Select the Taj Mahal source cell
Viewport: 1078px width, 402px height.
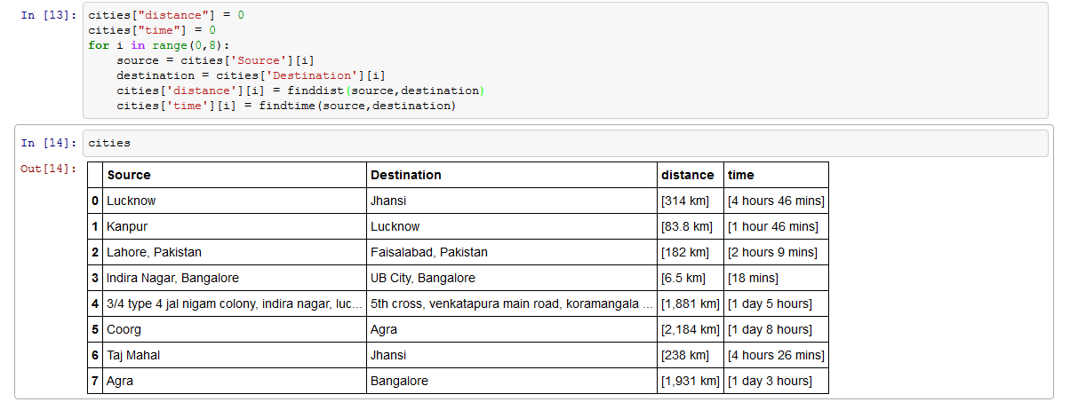coord(133,355)
